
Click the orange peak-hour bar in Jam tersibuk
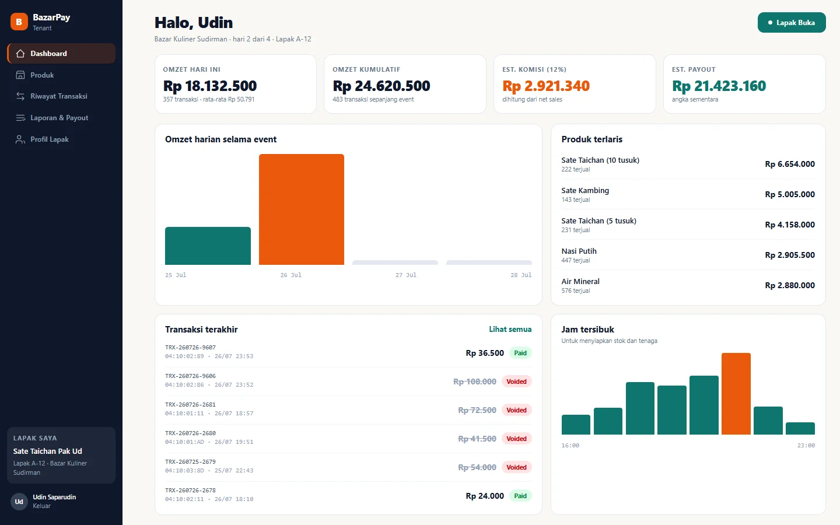(x=736, y=394)
